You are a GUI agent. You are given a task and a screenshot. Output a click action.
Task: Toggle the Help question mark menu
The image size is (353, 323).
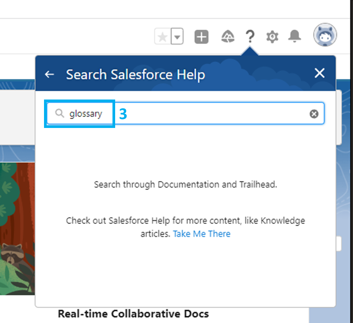[x=250, y=36]
